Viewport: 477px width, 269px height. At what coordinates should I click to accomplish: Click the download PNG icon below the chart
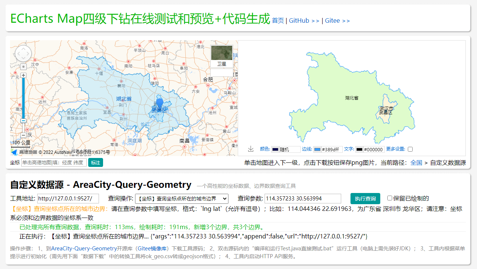point(251,149)
